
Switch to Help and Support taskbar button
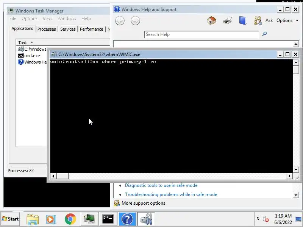pyautogui.click(x=127, y=219)
